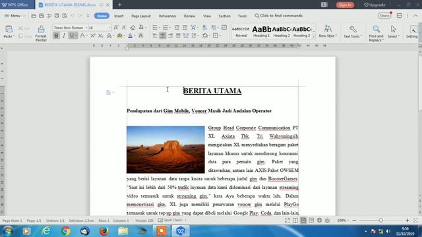This screenshot has height=237, width=422.
Task: Decrease font size with shrink-font icon
Action: click(124, 28)
